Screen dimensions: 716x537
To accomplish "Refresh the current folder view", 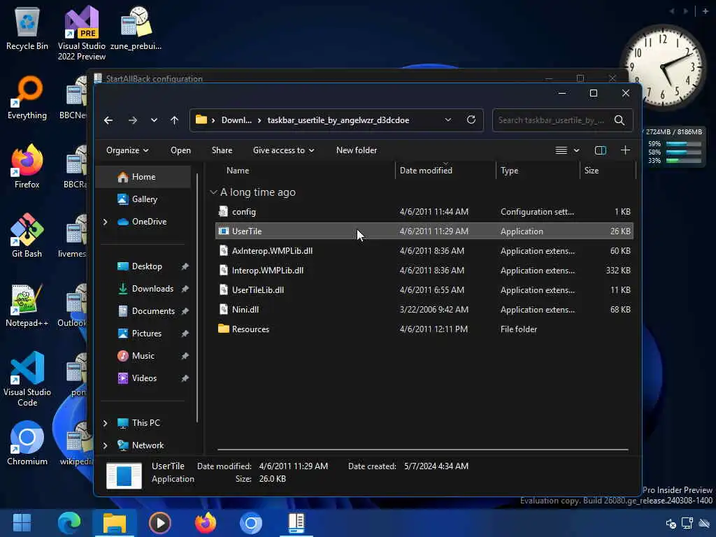I will click(471, 120).
